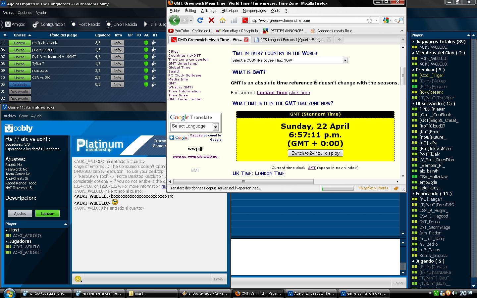Open the Firefox history dropdown arrow
The image size is (477, 298).
[x=191, y=20]
